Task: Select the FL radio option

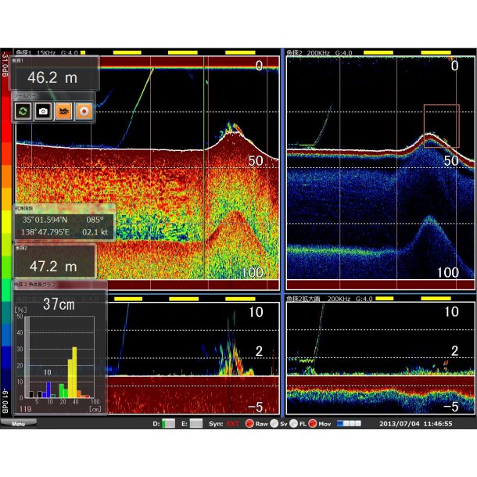Action: (x=293, y=424)
